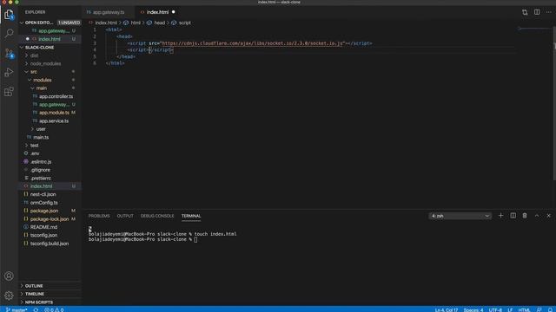
Task: Expand the test folder
Action: [x=50, y=146]
